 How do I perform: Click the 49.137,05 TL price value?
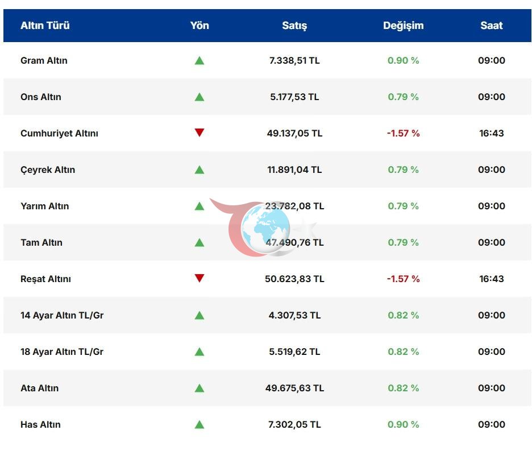point(294,133)
